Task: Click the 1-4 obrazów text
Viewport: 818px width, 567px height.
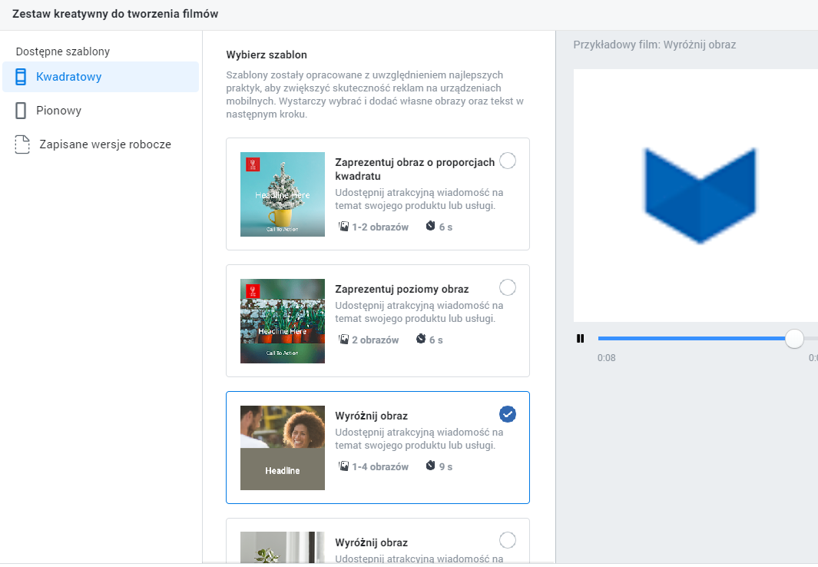Action: click(x=380, y=467)
